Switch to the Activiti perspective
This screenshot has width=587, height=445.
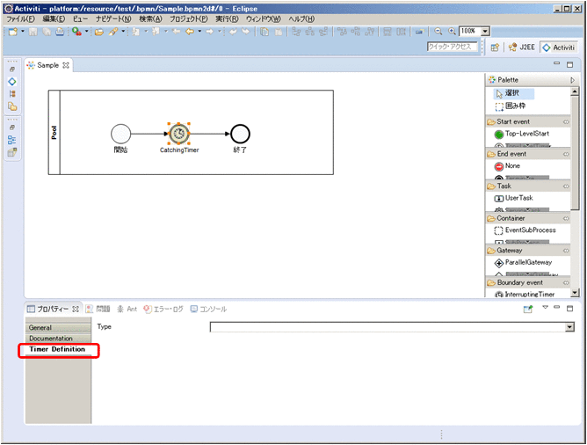pyautogui.click(x=558, y=47)
